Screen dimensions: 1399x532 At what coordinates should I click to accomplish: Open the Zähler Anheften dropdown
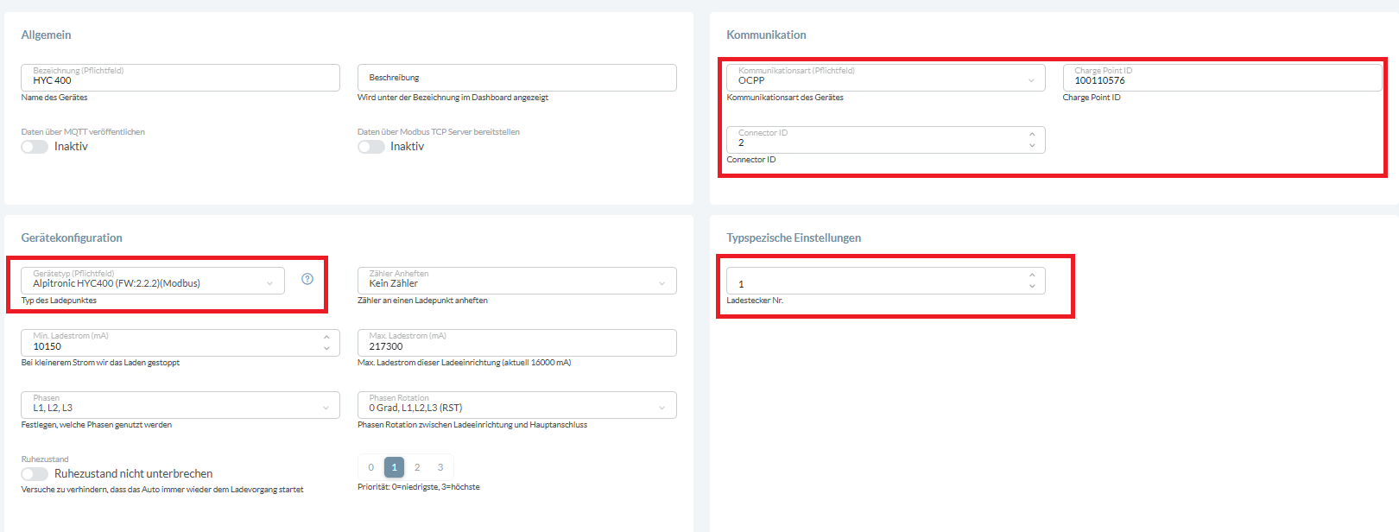(x=516, y=281)
